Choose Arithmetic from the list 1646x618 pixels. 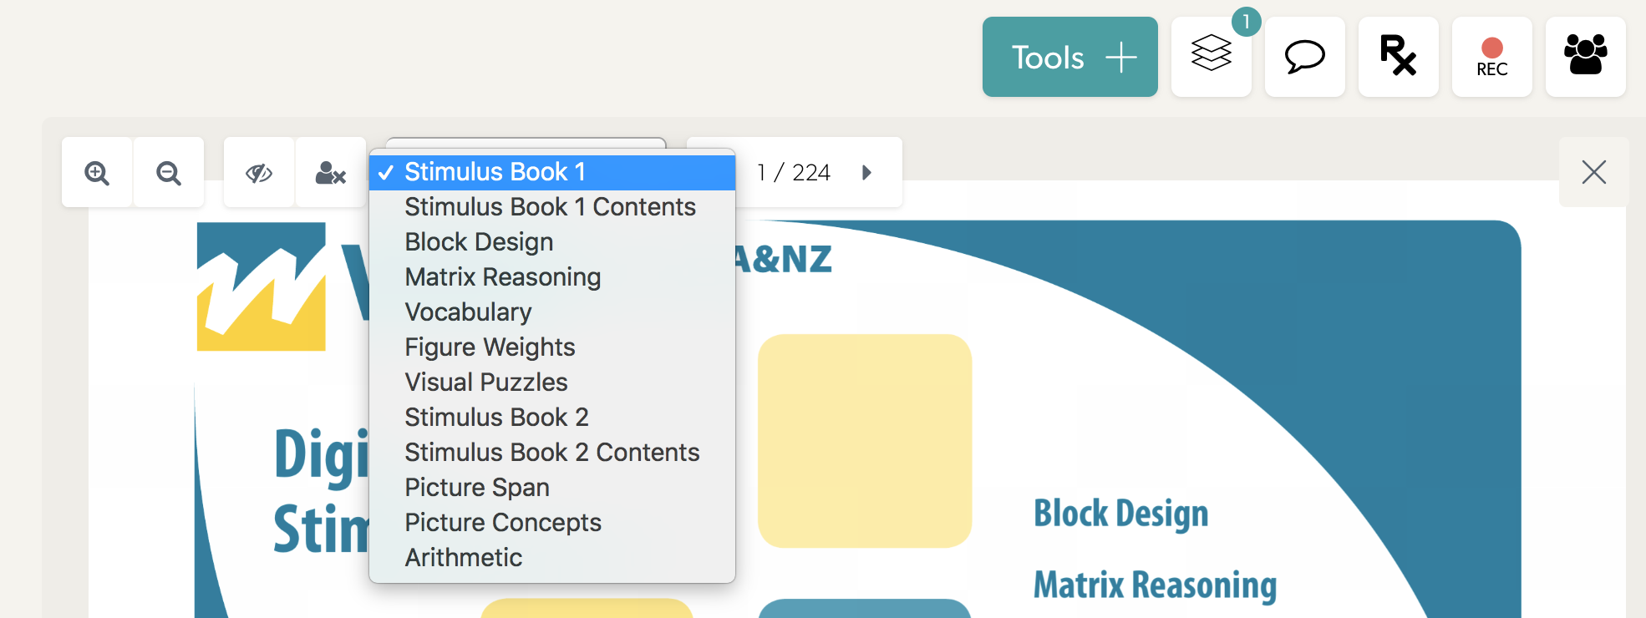pos(552,558)
